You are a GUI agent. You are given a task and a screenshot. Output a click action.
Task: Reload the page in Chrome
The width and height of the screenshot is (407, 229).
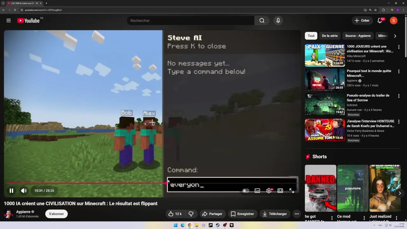coord(15,10)
